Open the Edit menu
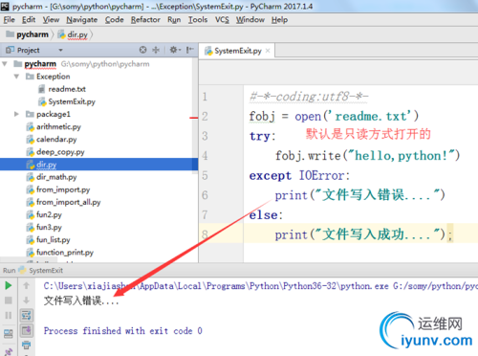The height and width of the screenshot is (356, 478). coord(29,20)
